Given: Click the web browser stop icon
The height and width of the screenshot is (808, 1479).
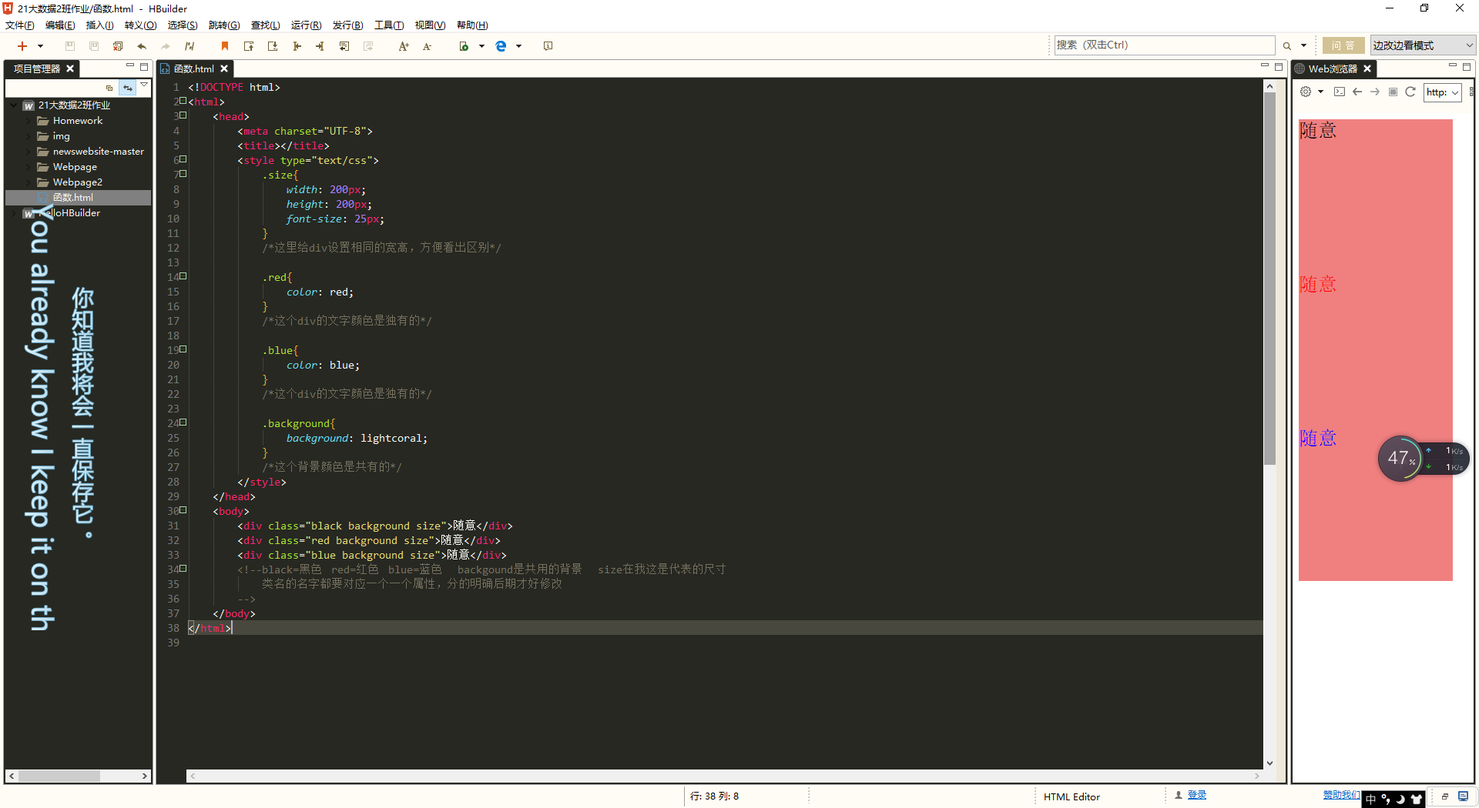Looking at the screenshot, I should click(x=1393, y=92).
